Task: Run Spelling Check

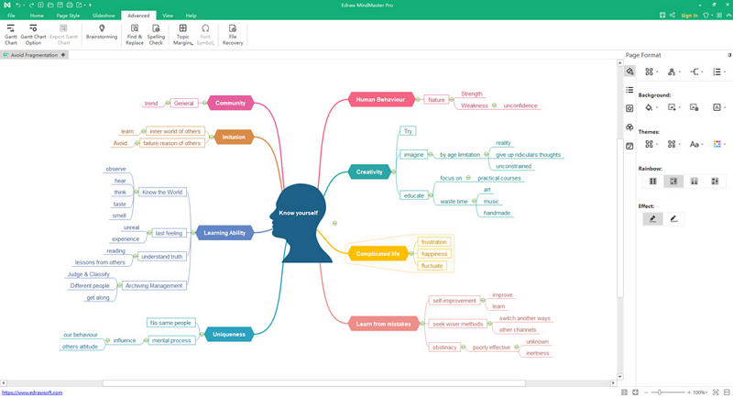Action: click(x=156, y=34)
